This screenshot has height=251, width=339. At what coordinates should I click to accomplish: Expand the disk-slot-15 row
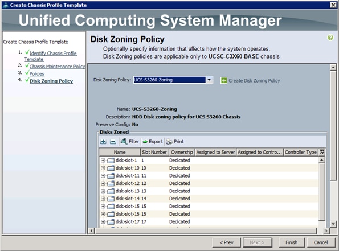pos(103,207)
